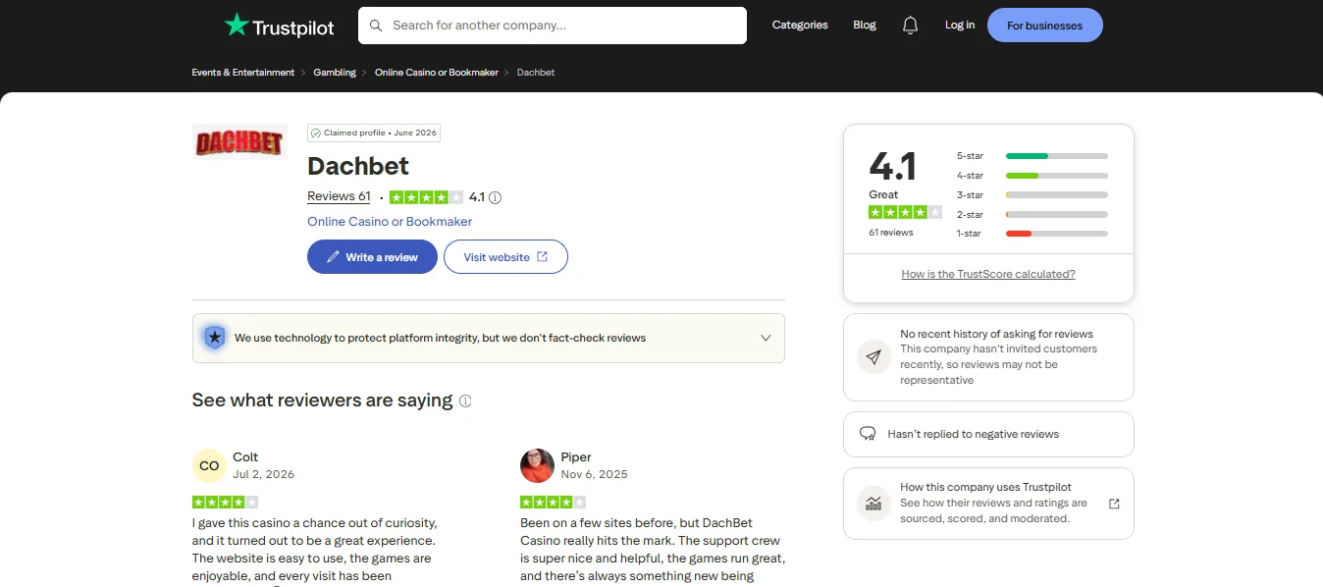The image size is (1323, 587).
Task: Select Log in
Action: (x=960, y=26)
